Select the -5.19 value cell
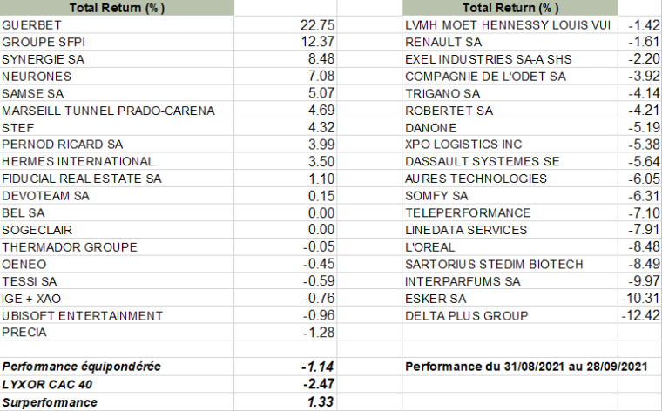The height and width of the screenshot is (411, 662). click(640, 128)
